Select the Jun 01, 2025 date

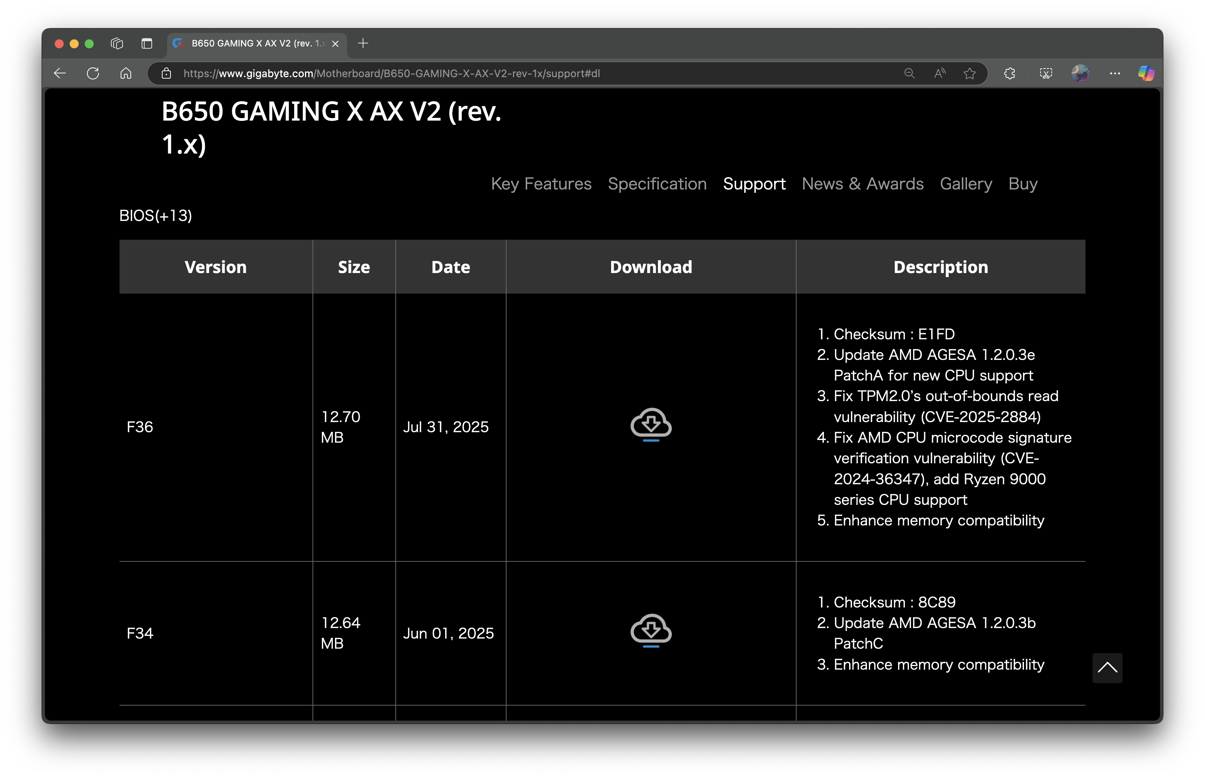(448, 633)
